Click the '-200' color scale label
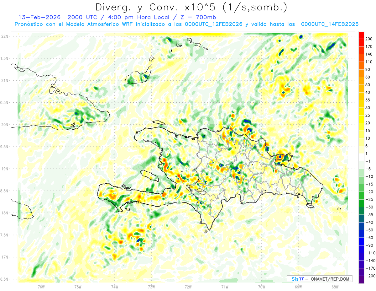This screenshot has width=376, height=291. (x=371, y=276)
